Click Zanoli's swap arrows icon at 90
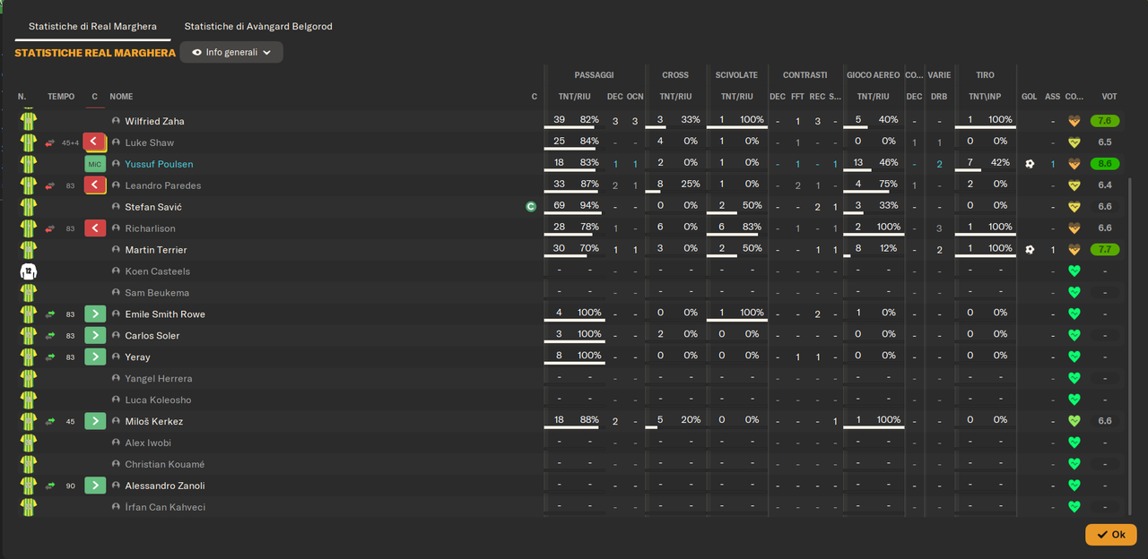1148x559 pixels. (50, 486)
